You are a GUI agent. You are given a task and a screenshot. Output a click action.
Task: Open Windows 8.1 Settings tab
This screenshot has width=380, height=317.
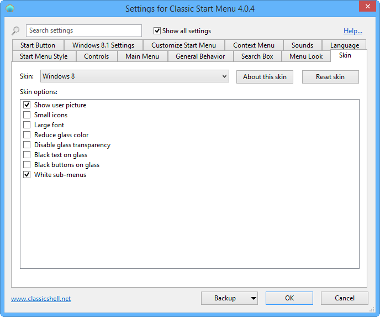pos(103,45)
